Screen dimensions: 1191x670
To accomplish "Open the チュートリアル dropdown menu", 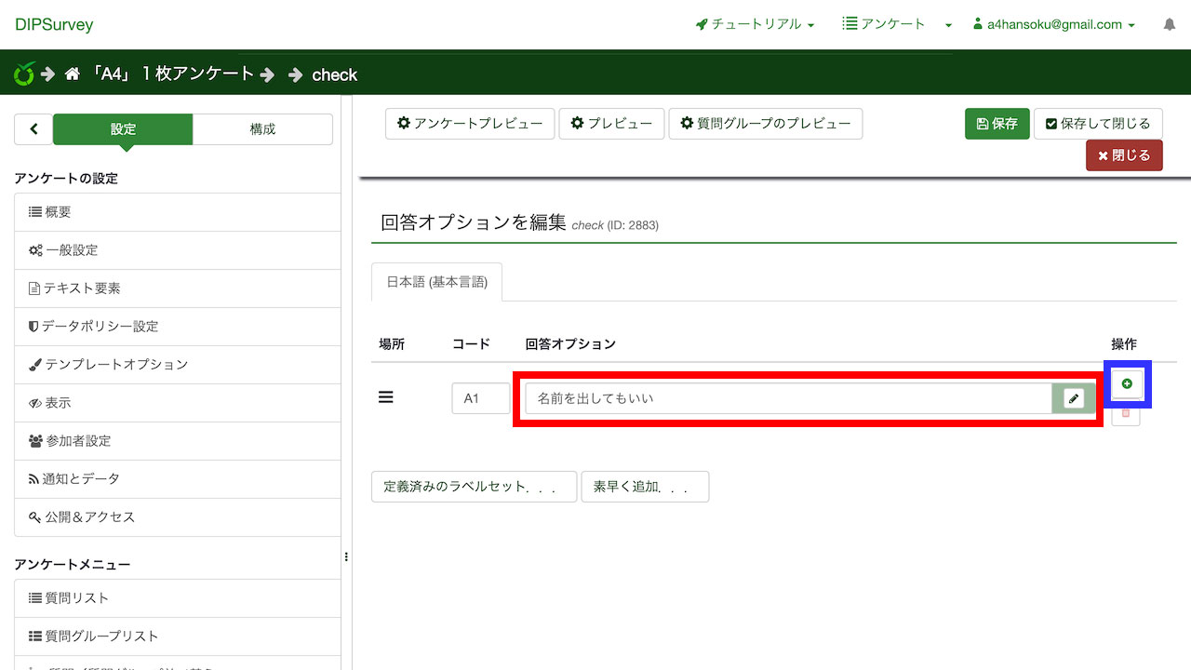I will (x=755, y=24).
